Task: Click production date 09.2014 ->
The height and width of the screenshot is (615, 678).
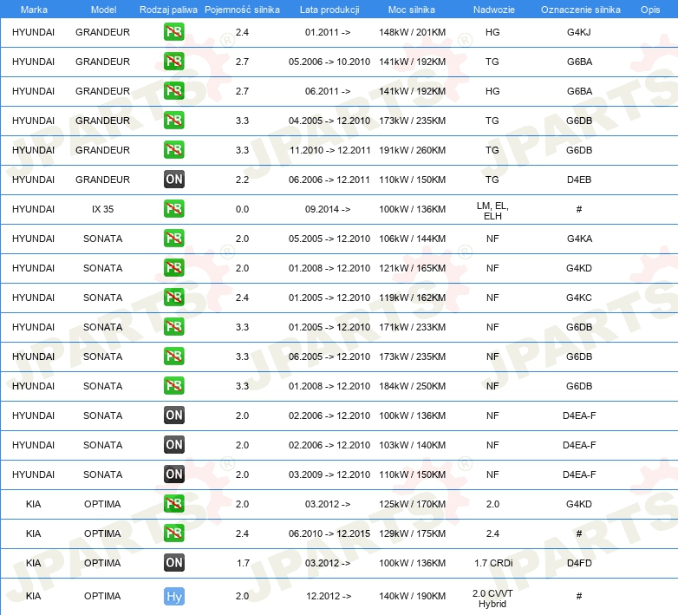Action: tap(328, 209)
